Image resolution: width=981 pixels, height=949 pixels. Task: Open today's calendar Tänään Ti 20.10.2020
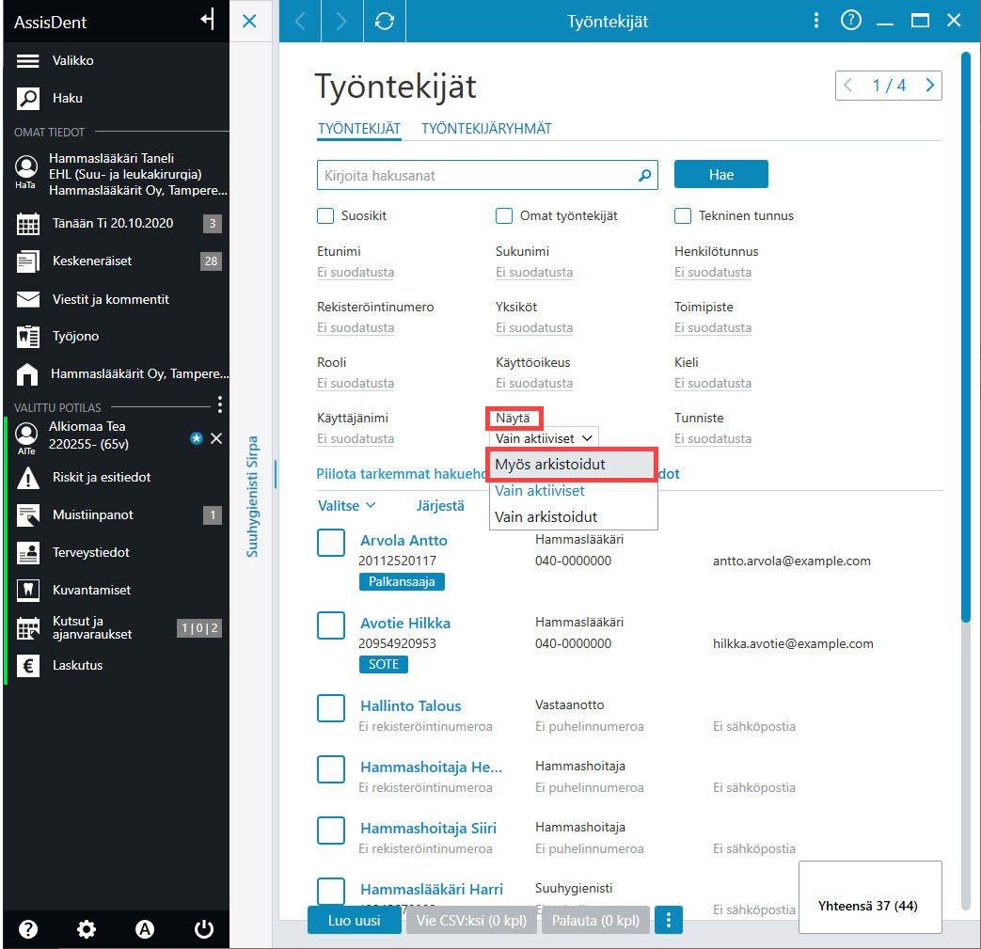click(117, 223)
